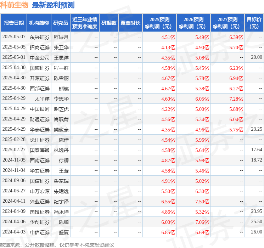Image resolution: width=264 pixels, height=248 pixels.
Task: Select the 国泰海通 institution cell
Action: click(x=40, y=150)
